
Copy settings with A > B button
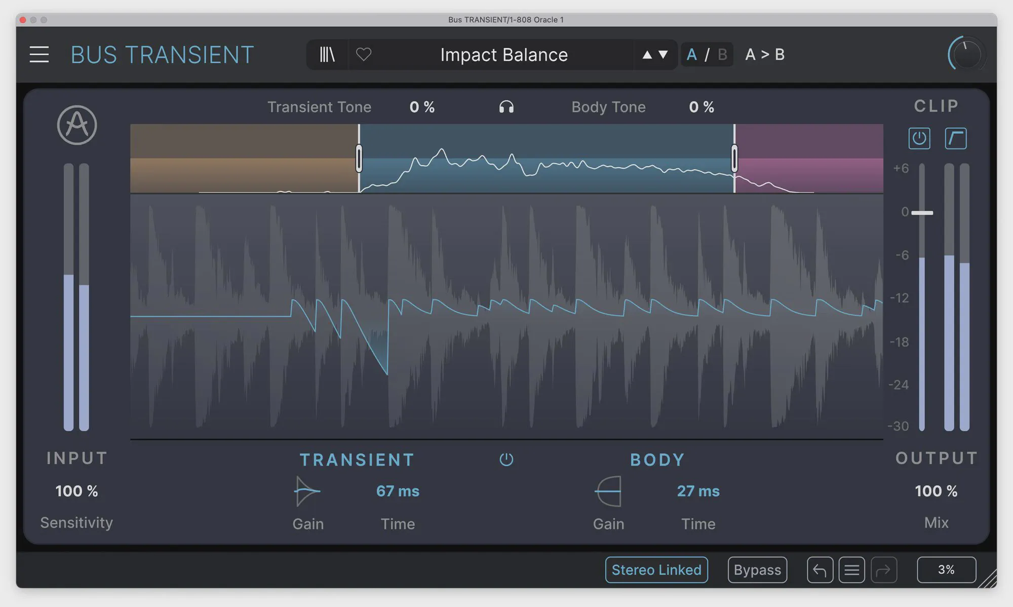click(x=765, y=55)
